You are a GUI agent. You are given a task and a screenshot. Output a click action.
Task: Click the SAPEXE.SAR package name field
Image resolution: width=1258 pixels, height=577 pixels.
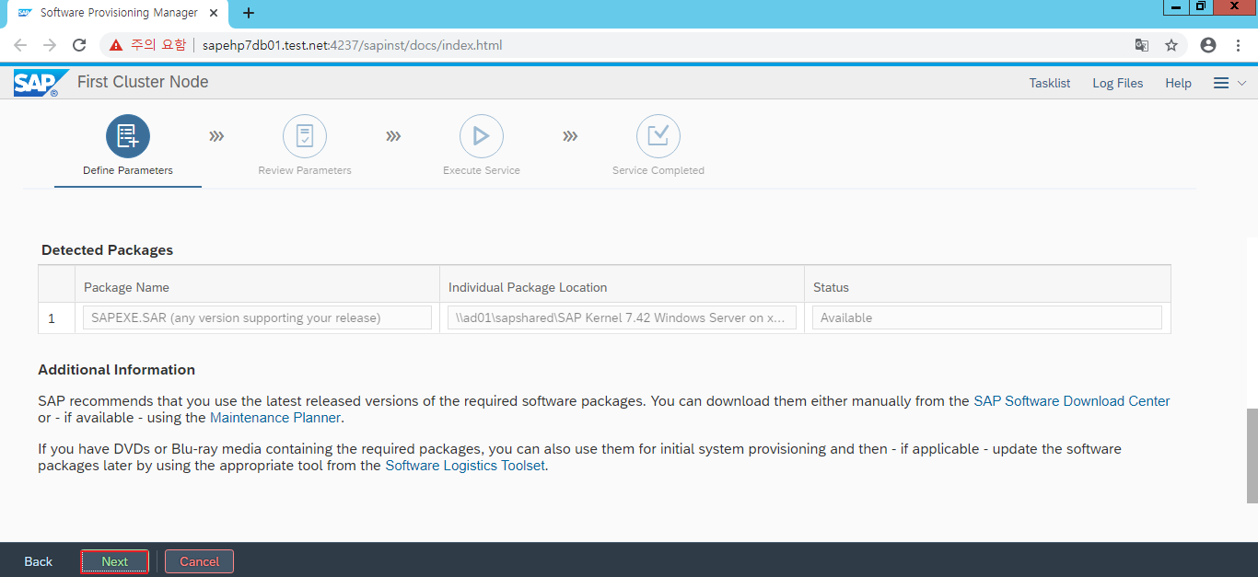(x=257, y=317)
